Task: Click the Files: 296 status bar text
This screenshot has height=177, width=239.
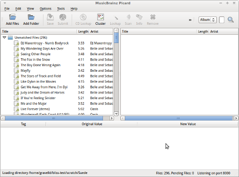Action: point(175,173)
